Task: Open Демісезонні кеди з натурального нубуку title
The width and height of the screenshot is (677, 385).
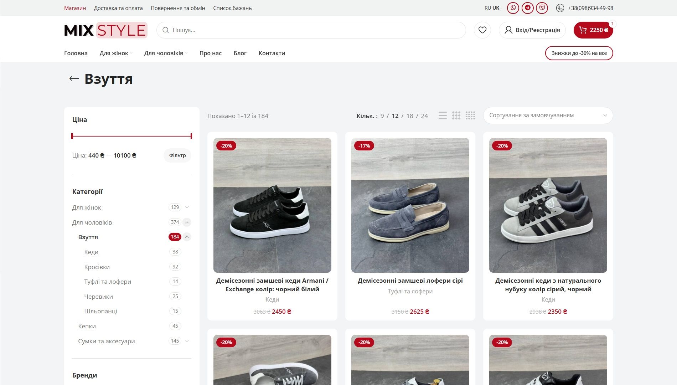Action: point(548,285)
